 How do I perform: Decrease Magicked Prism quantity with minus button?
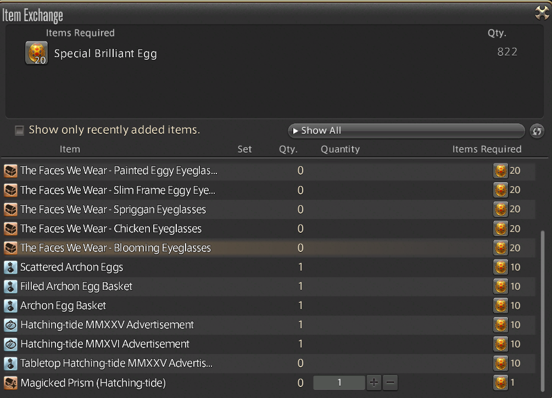point(390,383)
